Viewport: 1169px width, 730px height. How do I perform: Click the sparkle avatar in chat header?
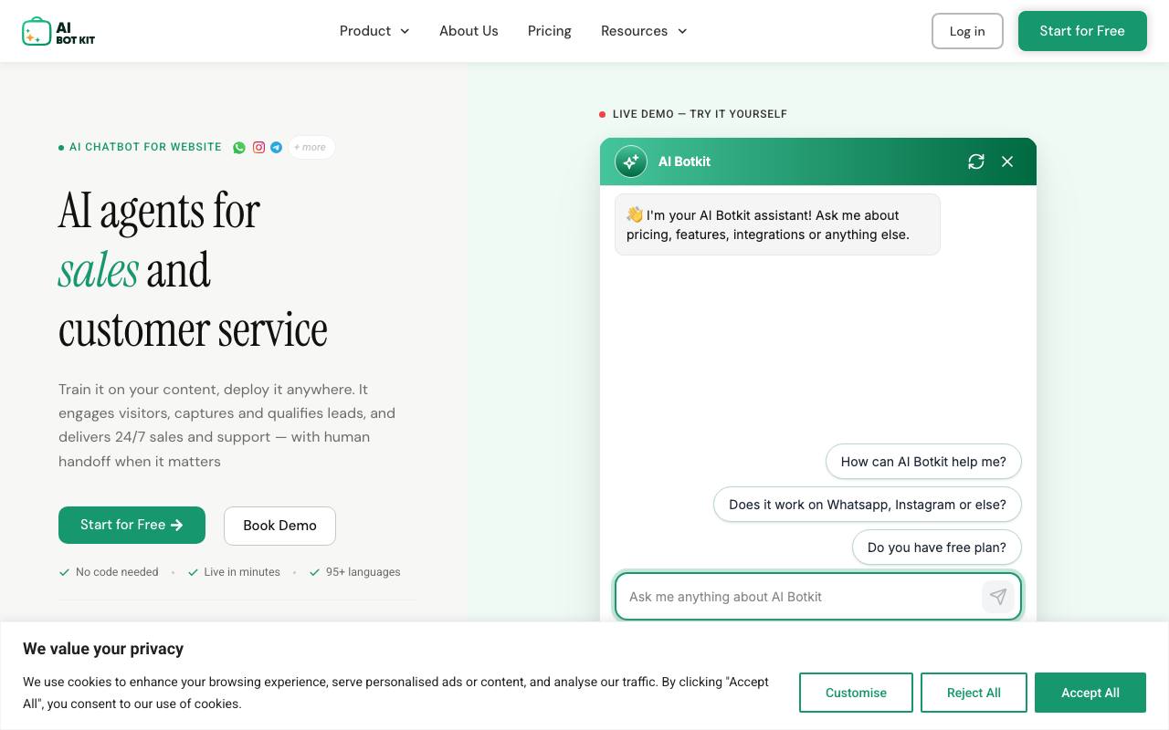click(x=631, y=162)
